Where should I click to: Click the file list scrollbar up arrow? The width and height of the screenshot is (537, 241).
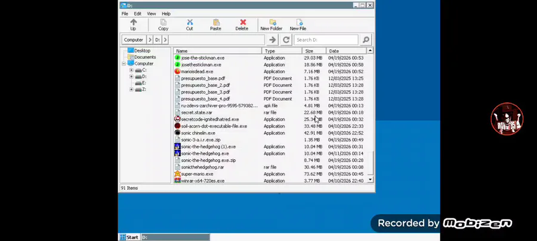coord(370,51)
